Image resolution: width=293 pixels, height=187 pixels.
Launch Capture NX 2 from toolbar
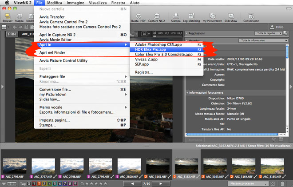pos(157,18)
